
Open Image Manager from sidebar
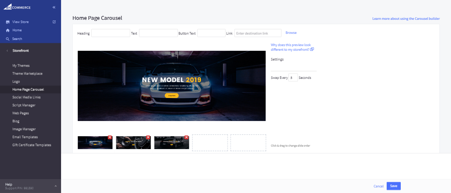click(x=24, y=129)
